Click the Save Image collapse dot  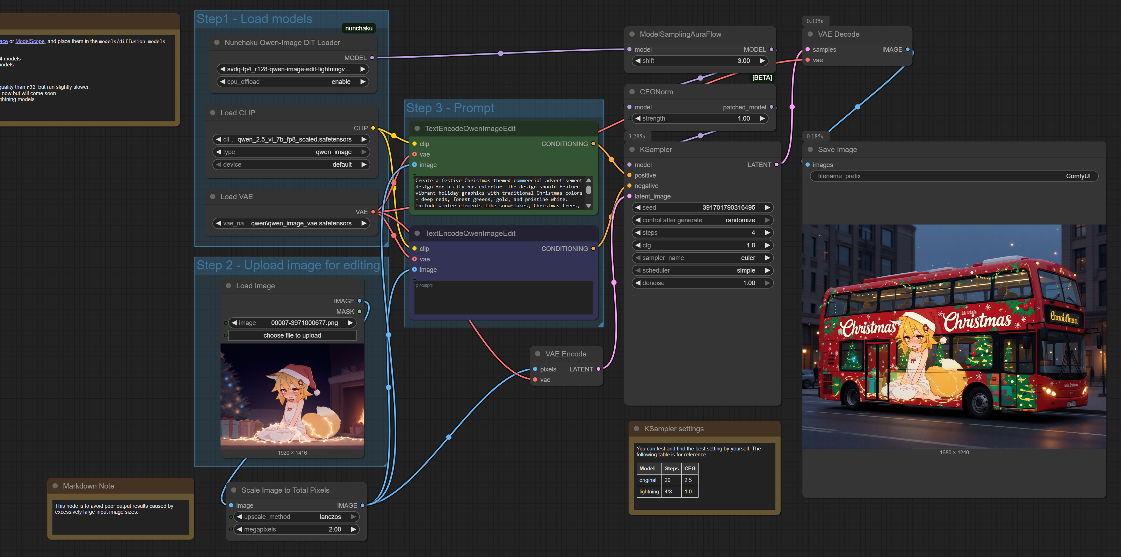810,149
